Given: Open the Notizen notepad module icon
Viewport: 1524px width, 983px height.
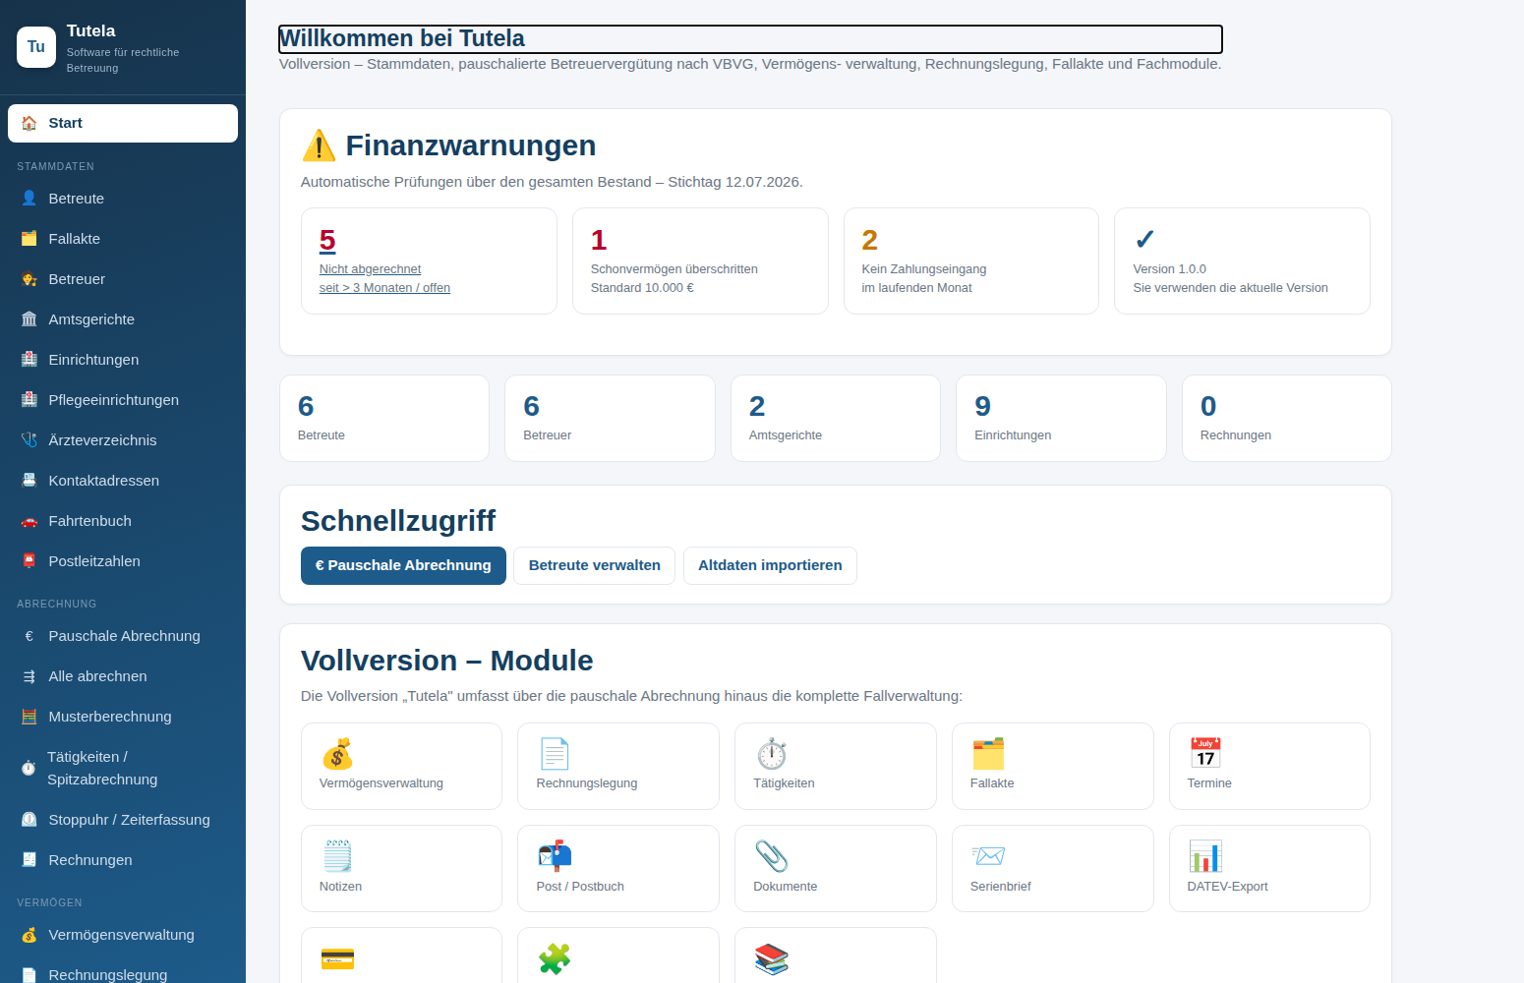Looking at the screenshot, I should point(337,856).
